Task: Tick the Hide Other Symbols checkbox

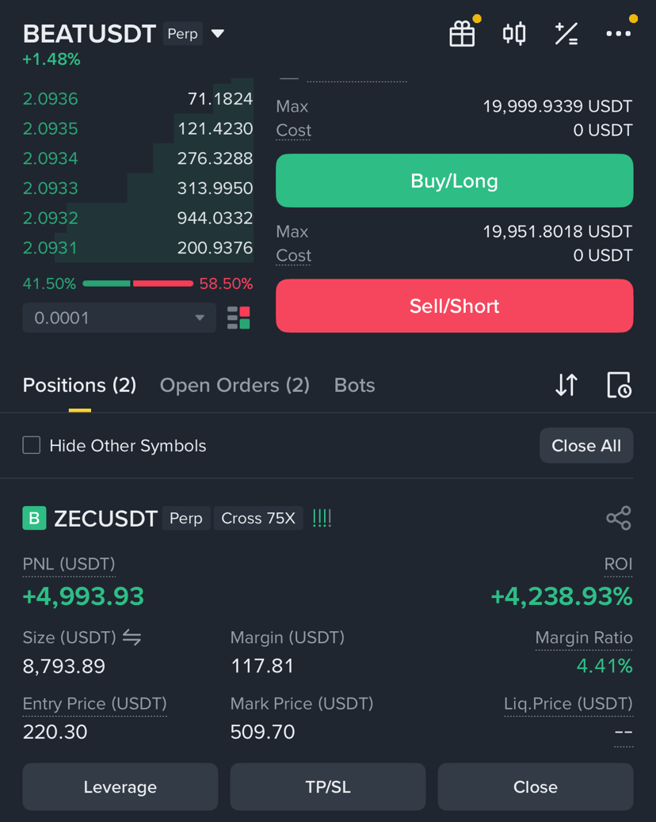Action: [32, 446]
